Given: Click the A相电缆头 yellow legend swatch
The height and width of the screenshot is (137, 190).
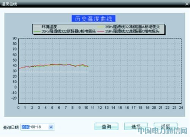Looking at the screenshot, I should 101,27.
